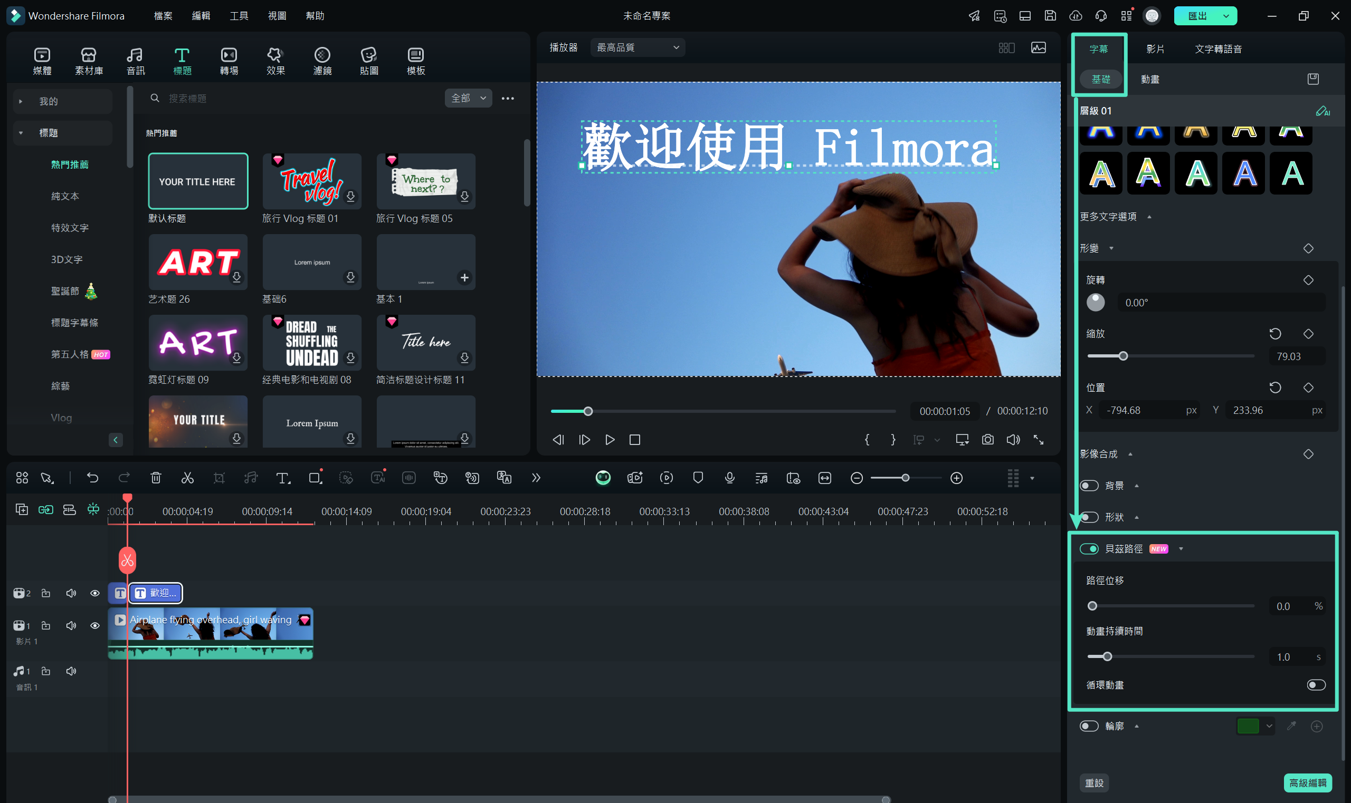Click the 縮放 scale slider handle
This screenshot has width=1351, height=803.
click(x=1123, y=356)
